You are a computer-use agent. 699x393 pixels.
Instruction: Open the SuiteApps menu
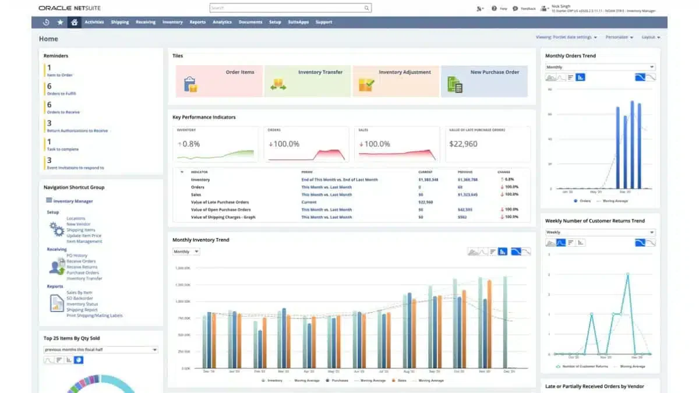298,22
